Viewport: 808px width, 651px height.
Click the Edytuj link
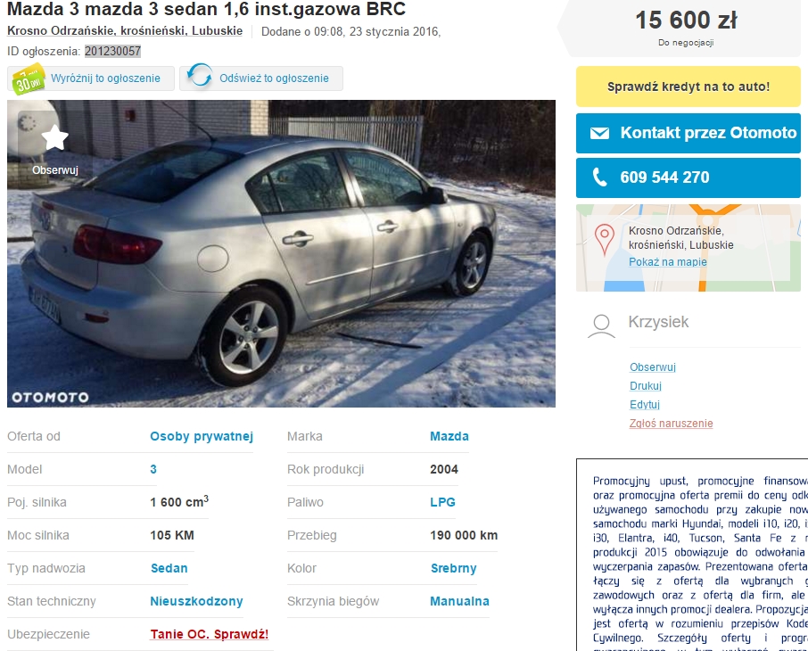click(x=645, y=405)
